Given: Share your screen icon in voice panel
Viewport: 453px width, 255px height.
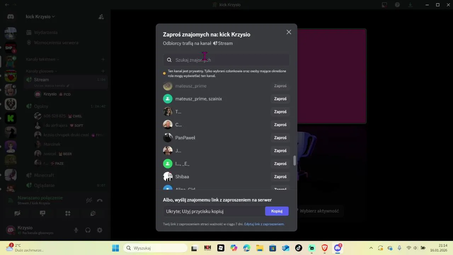Looking at the screenshot, I should 42,213.
